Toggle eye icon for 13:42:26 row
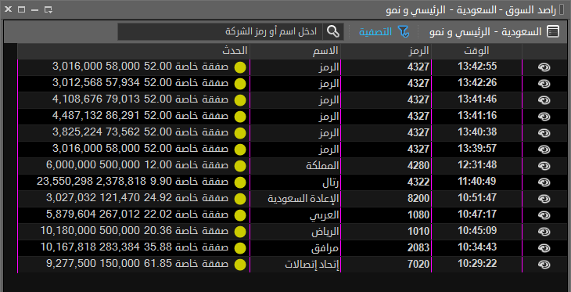Viewport: 571px width, 292px height. (544, 84)
